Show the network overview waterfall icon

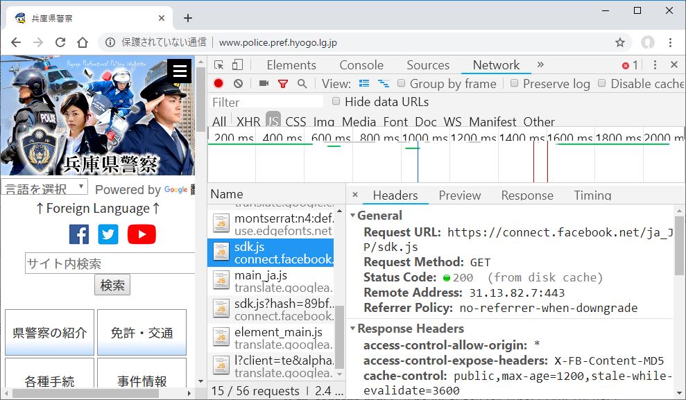coord(384,83)
